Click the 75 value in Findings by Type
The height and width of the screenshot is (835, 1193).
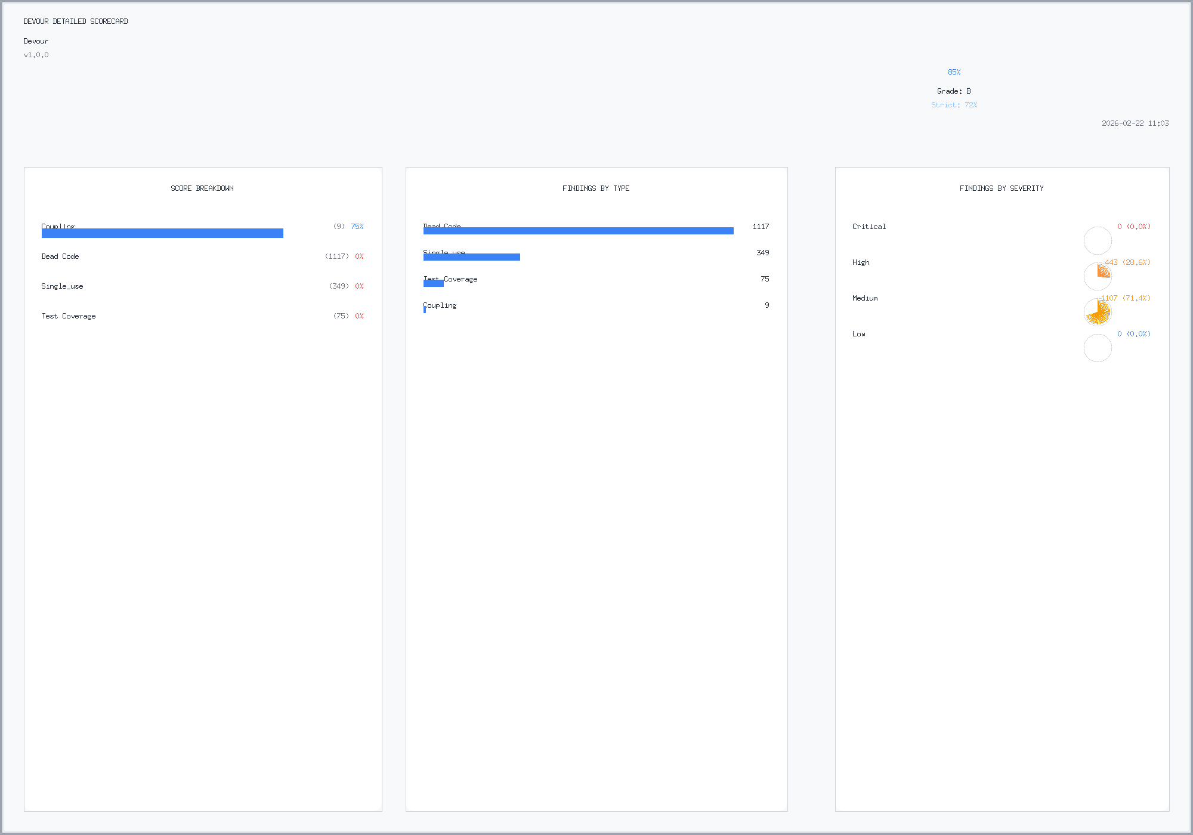(765, 279)
